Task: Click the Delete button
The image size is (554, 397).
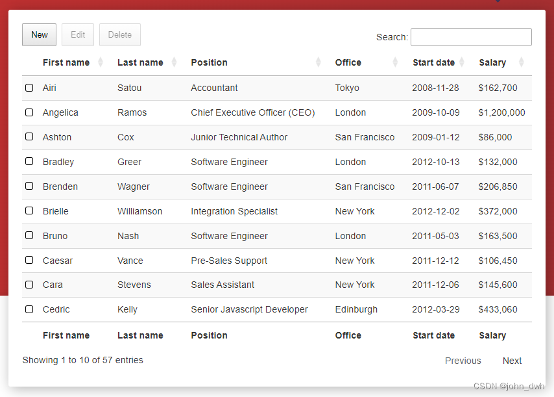Action: 119,34
